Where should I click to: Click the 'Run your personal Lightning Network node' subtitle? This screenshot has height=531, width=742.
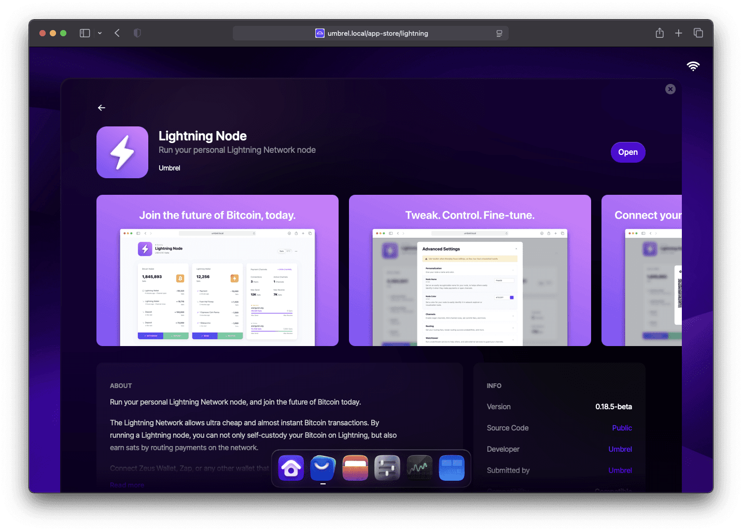pos(237,150)
